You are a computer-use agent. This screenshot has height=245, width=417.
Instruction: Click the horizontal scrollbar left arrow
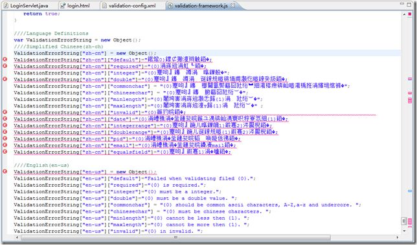point(17,237)
